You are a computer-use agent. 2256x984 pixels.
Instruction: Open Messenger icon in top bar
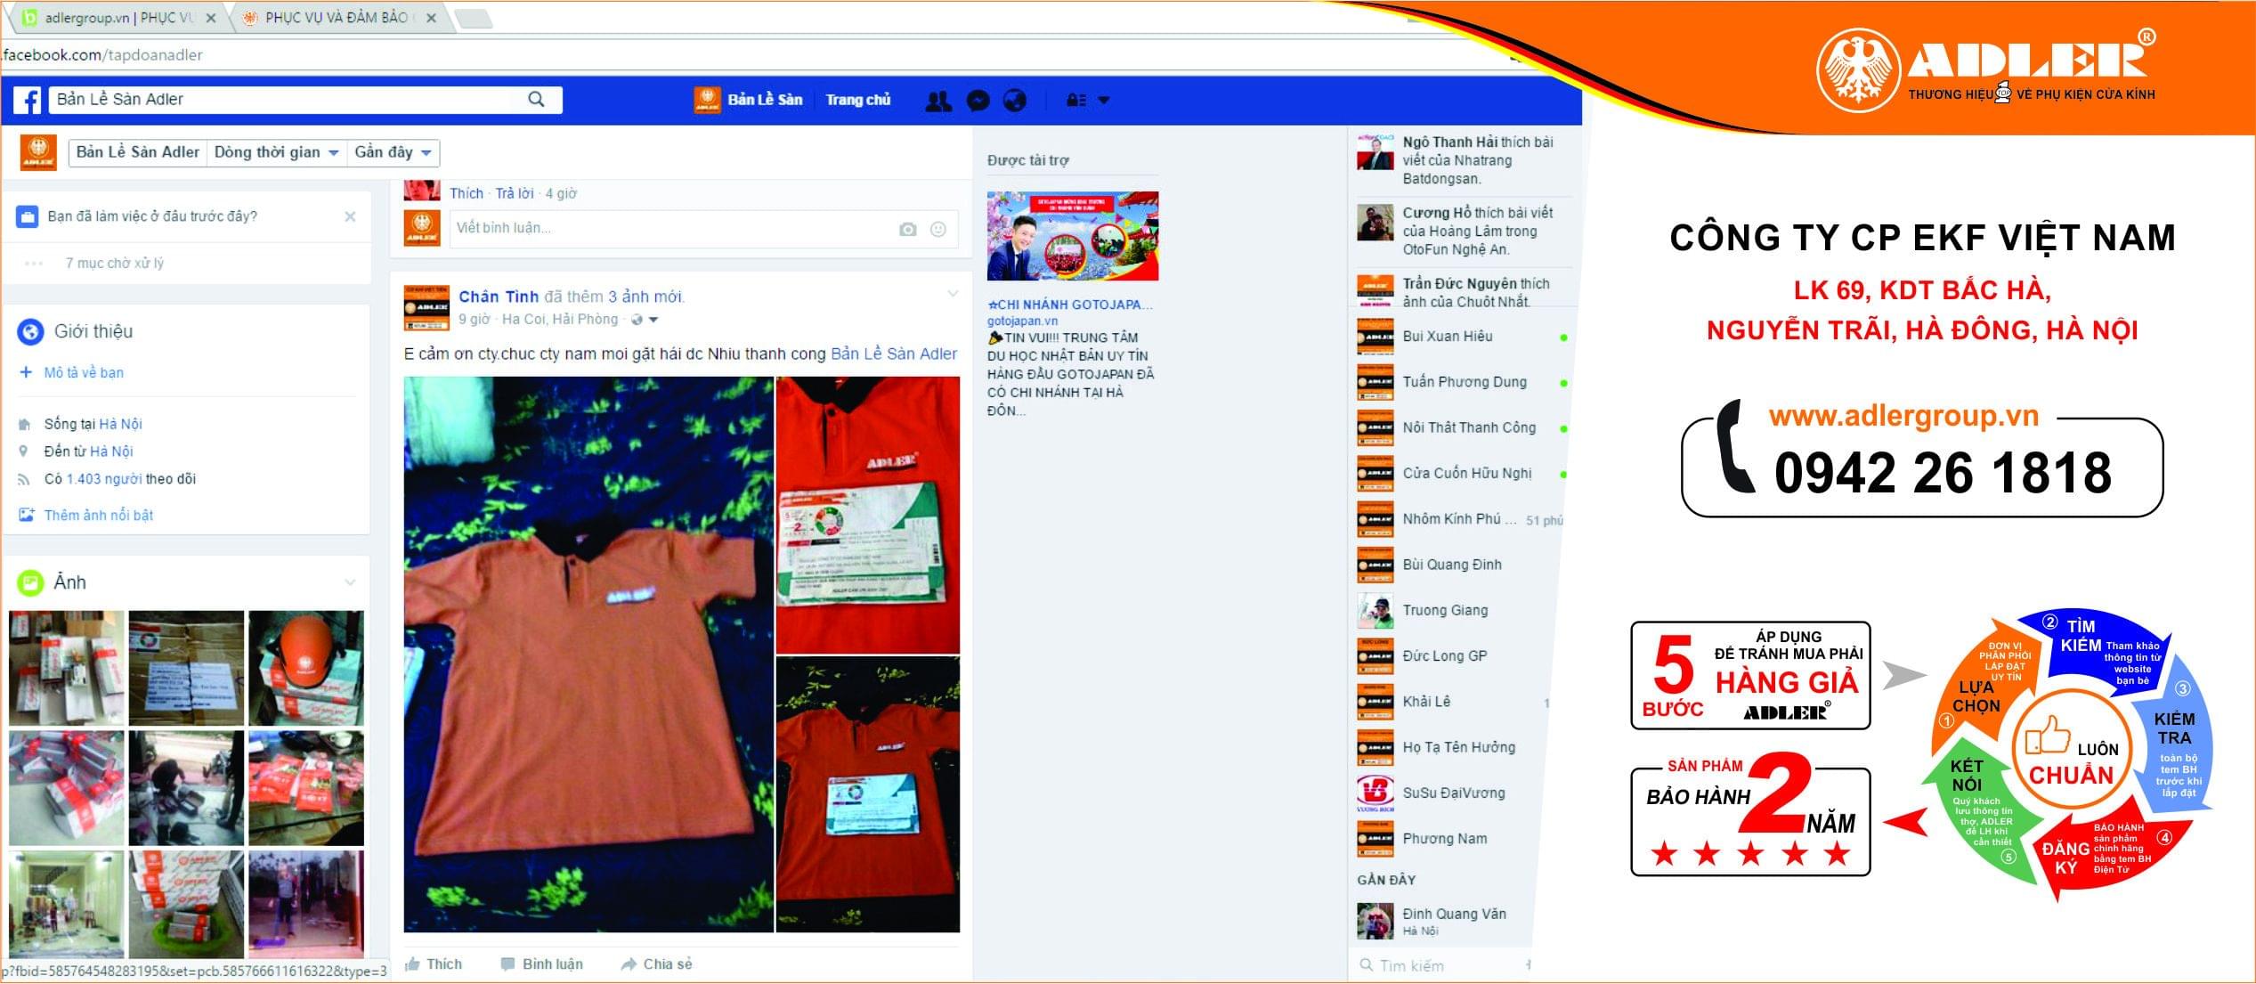tap(978, 101)
